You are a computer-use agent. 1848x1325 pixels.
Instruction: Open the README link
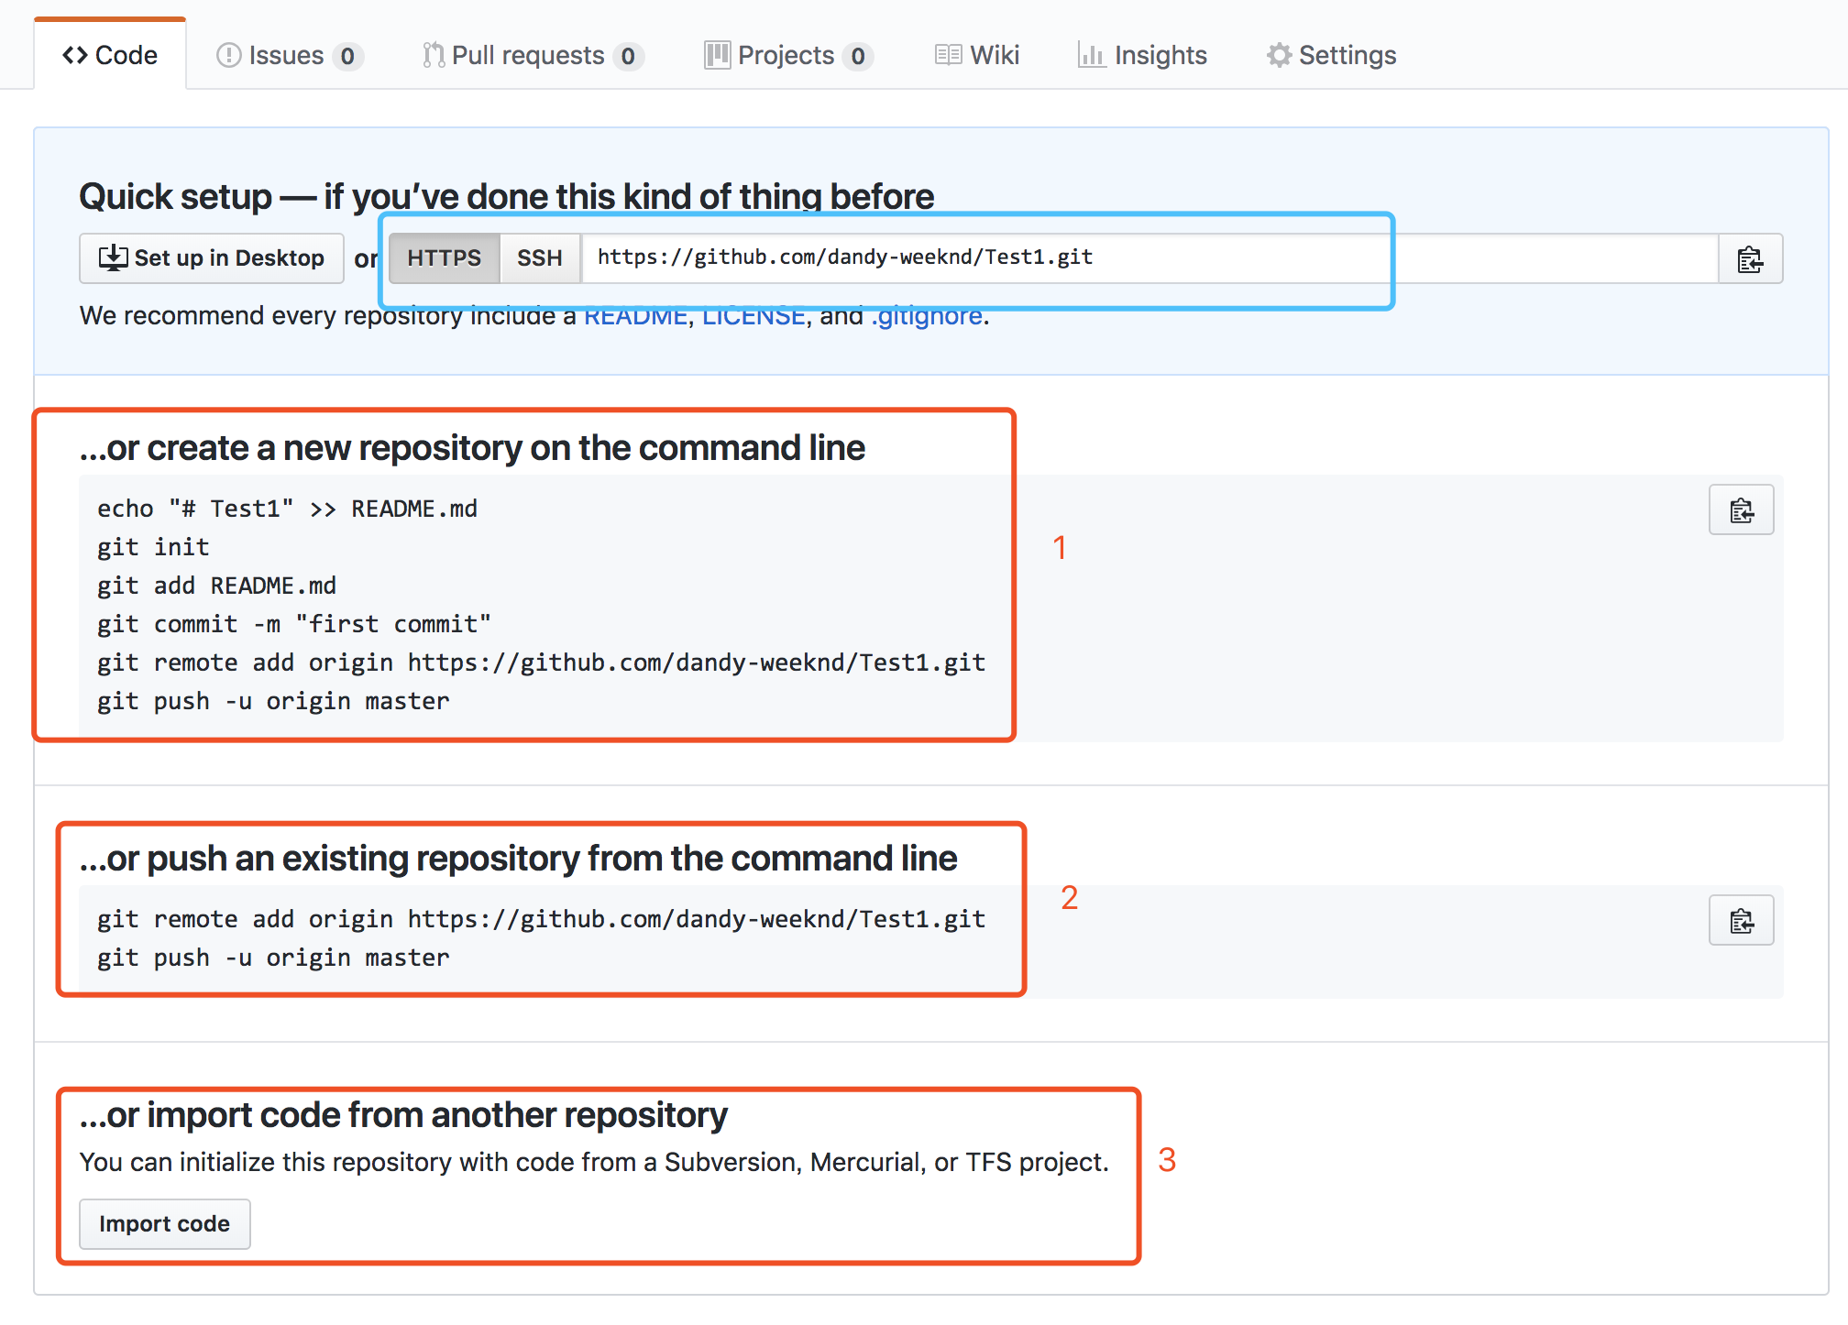click(635, 317)
